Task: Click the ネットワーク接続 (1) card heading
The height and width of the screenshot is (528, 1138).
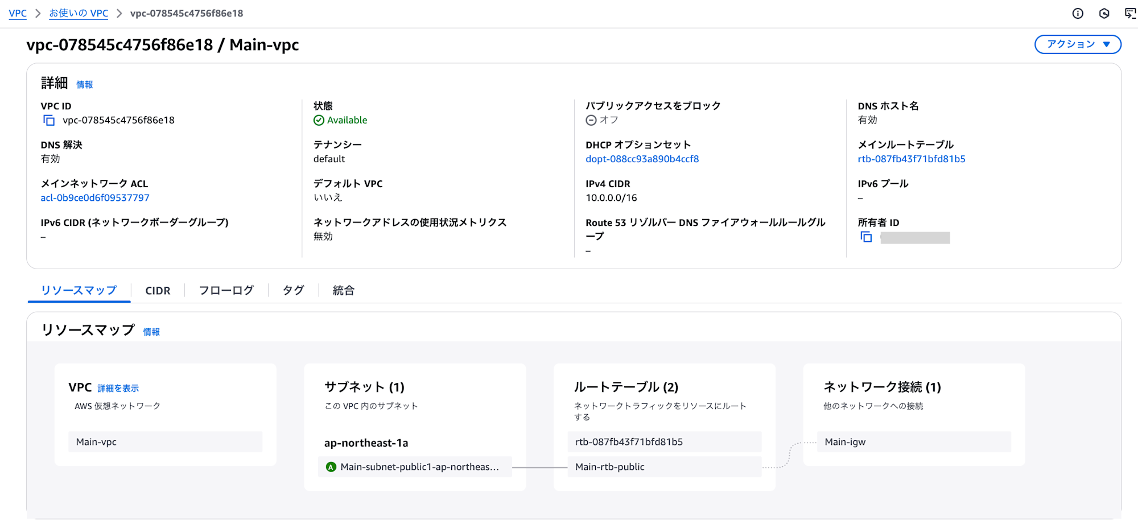Action: 883,387
